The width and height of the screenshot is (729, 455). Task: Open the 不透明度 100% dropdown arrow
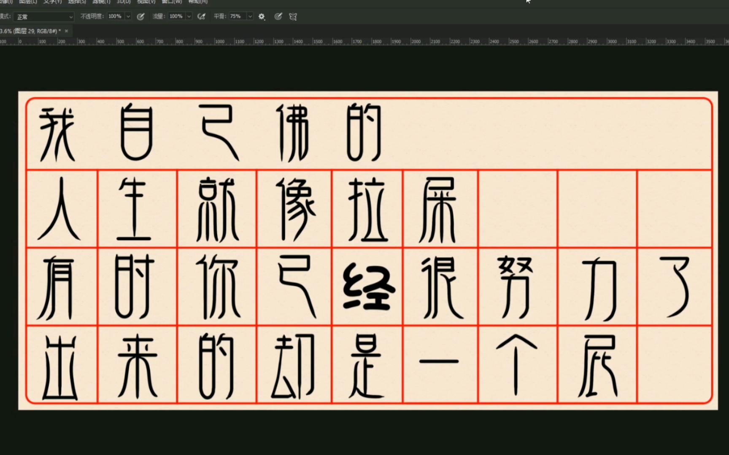coord(129,16)
